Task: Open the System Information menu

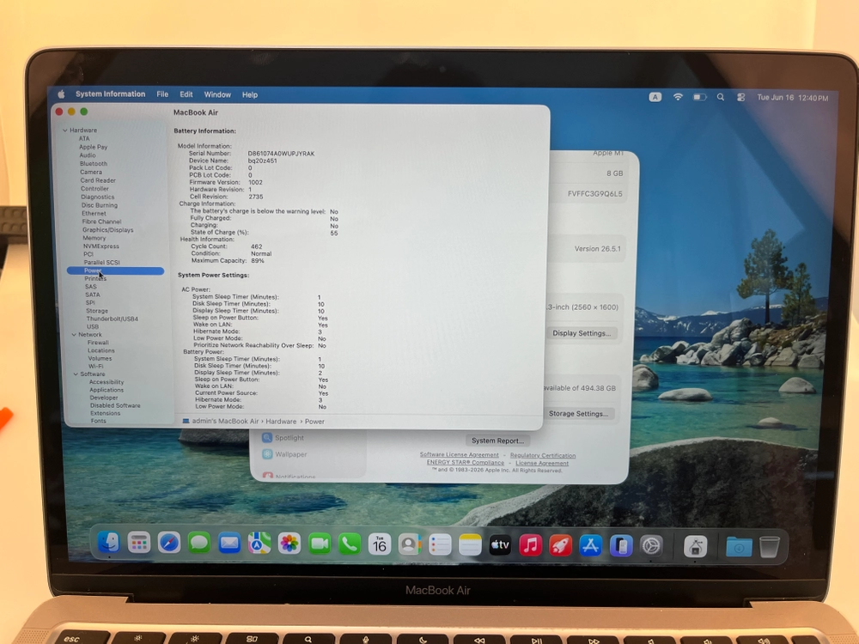Action: (110, 94)
